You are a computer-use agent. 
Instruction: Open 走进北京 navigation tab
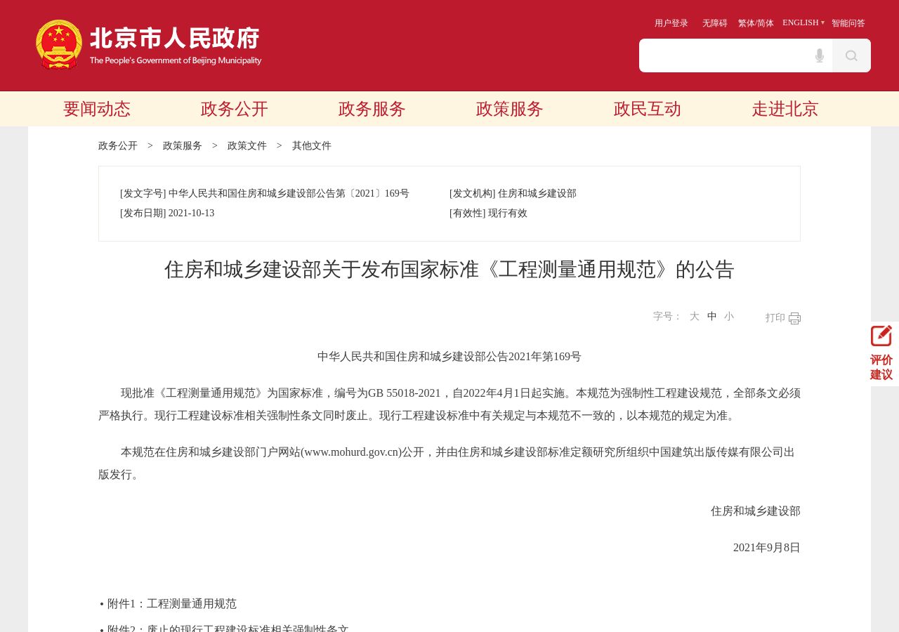tap(785, 109)
